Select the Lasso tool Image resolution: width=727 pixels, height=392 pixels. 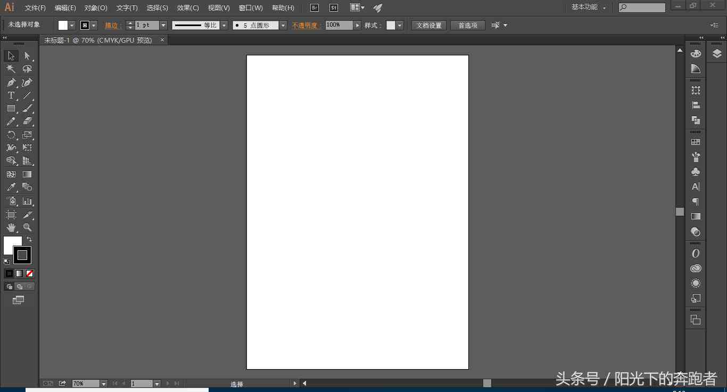(27, 69)
